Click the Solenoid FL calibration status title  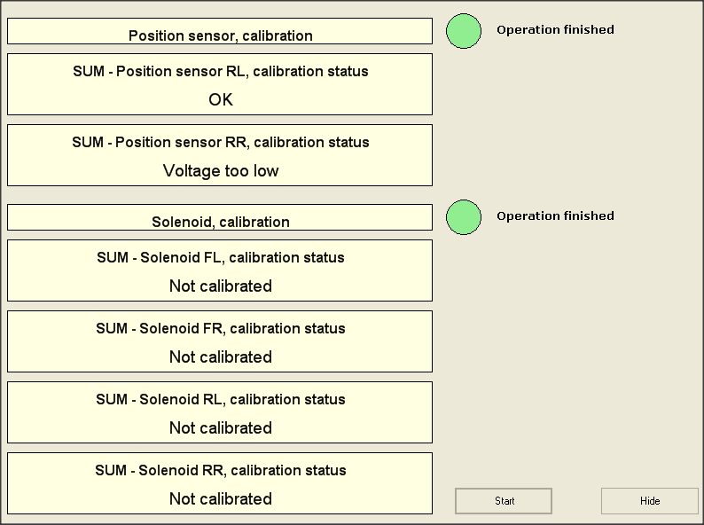click(220, 257)
